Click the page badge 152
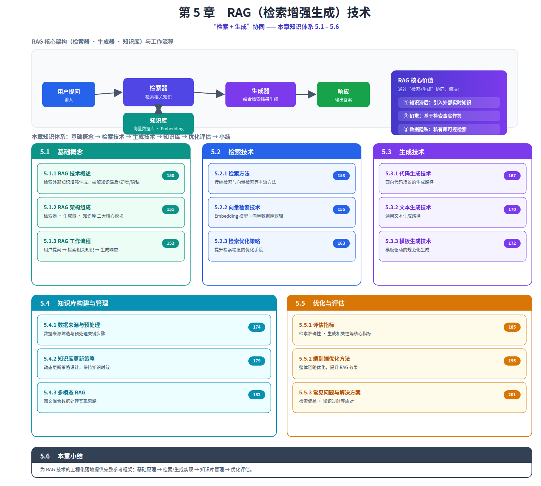 click(x=170, y=243)
